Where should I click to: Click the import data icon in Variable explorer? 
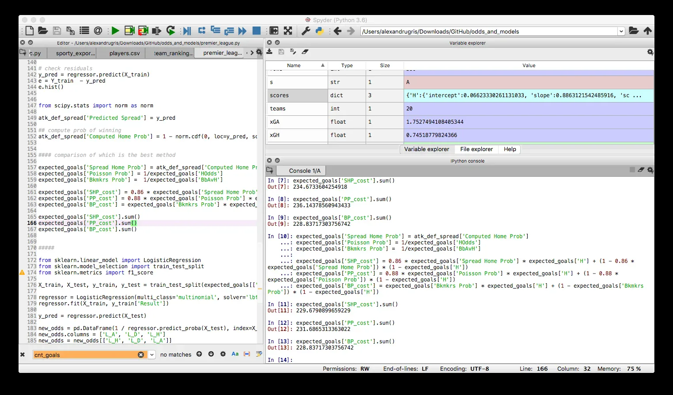(269, 52)
